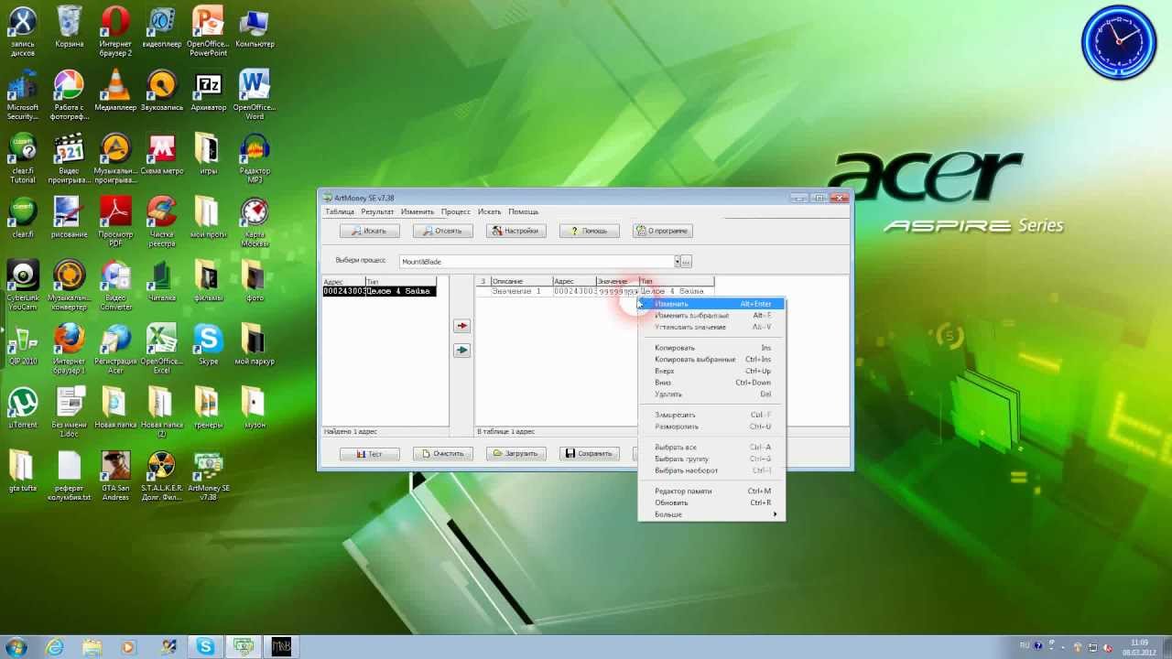Select the 'Значение 1' cell in table
Screen dimensions: 1172x659
click(521, 291)
